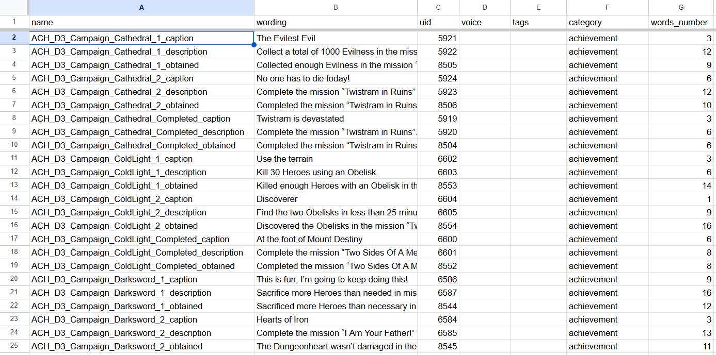
Task: Click row header number 25
Action: (14, 346)
